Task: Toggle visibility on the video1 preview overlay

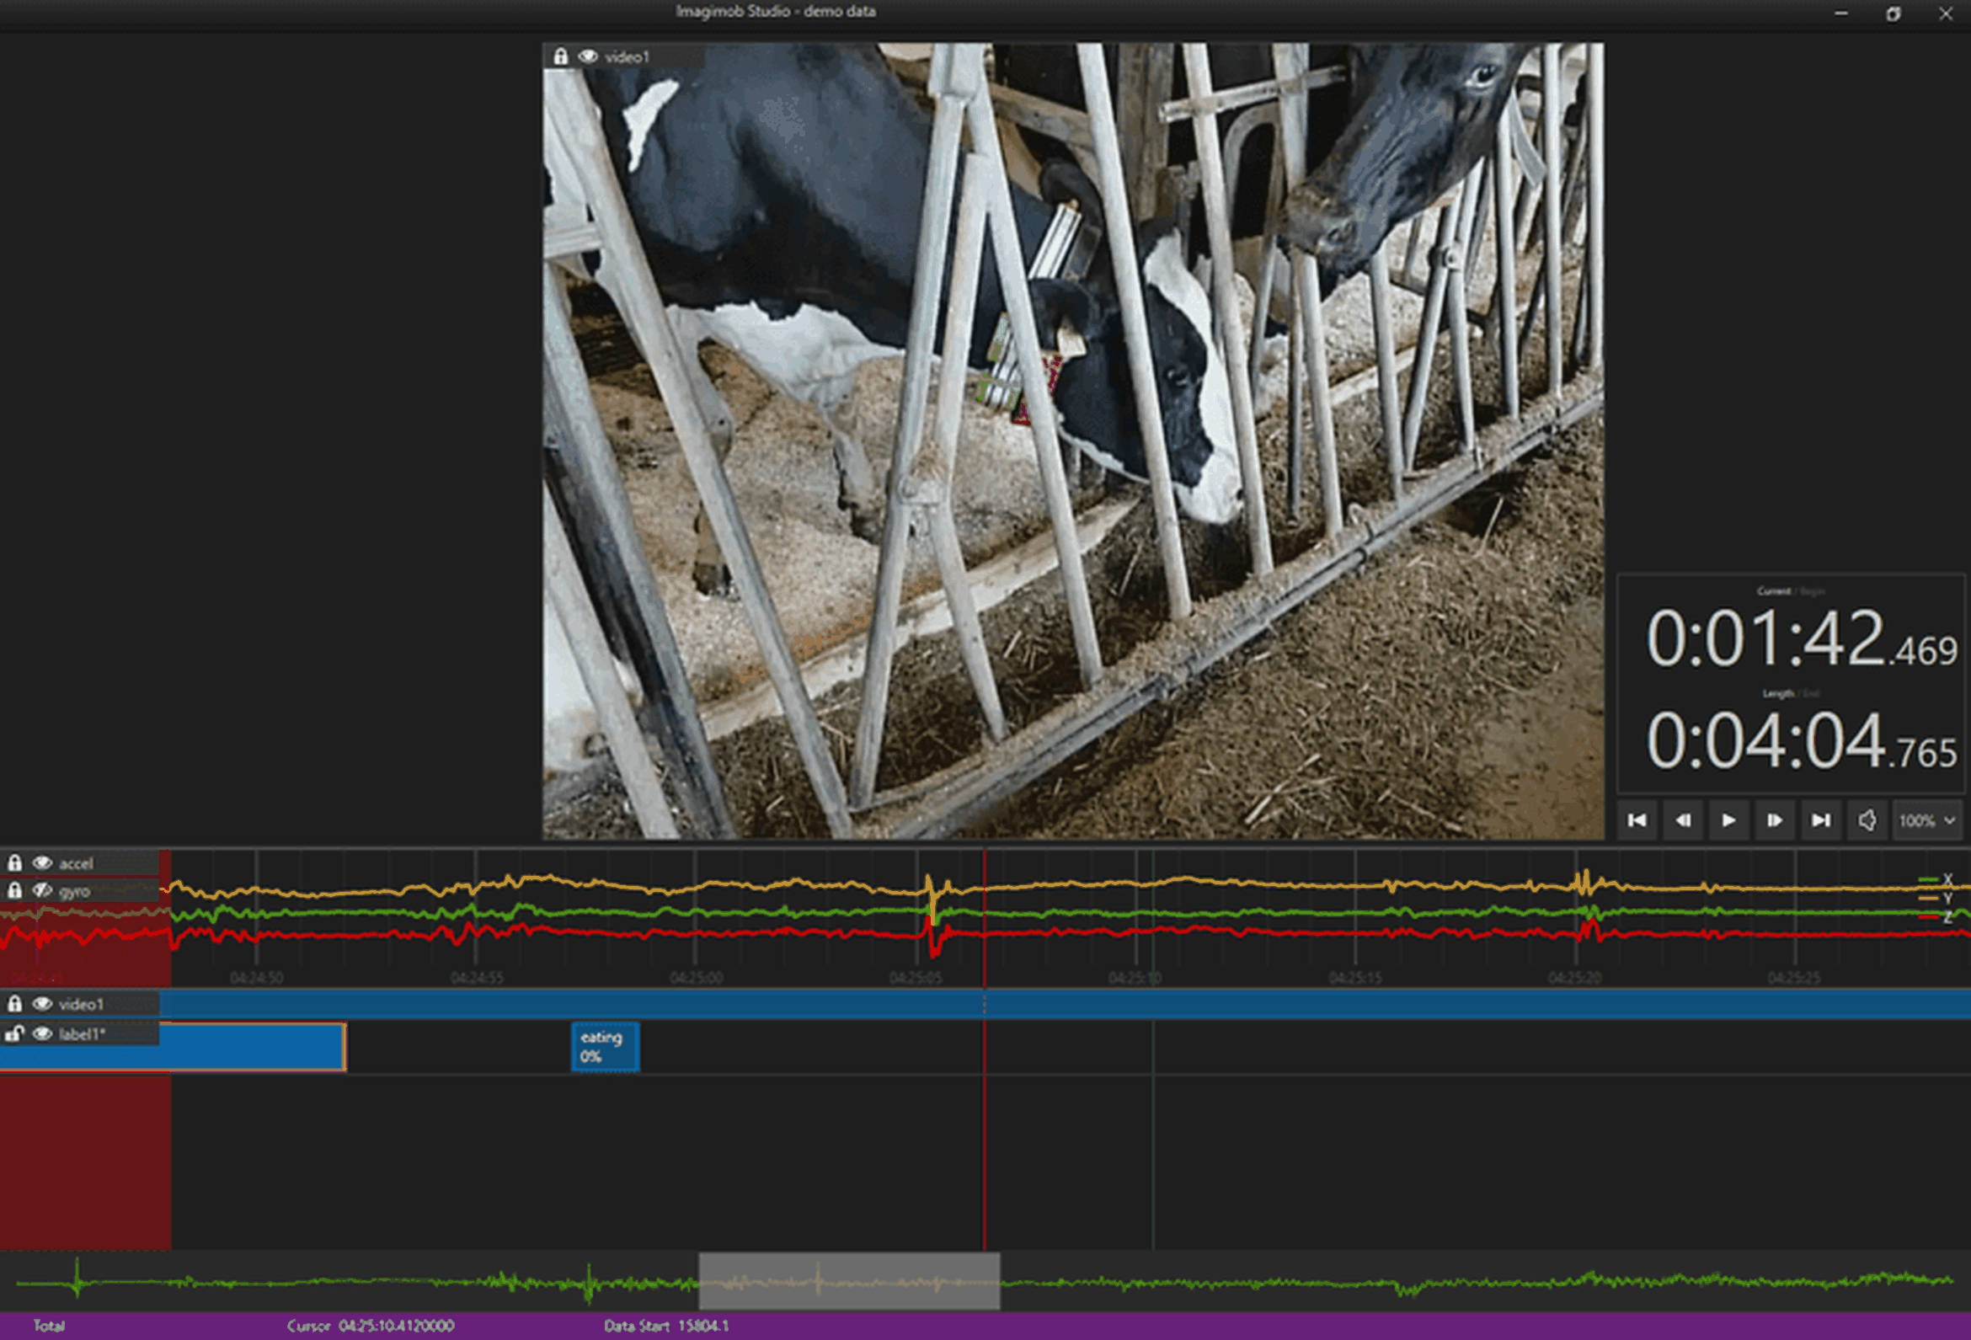Action: pyautogui.click(x=586, y=56)
